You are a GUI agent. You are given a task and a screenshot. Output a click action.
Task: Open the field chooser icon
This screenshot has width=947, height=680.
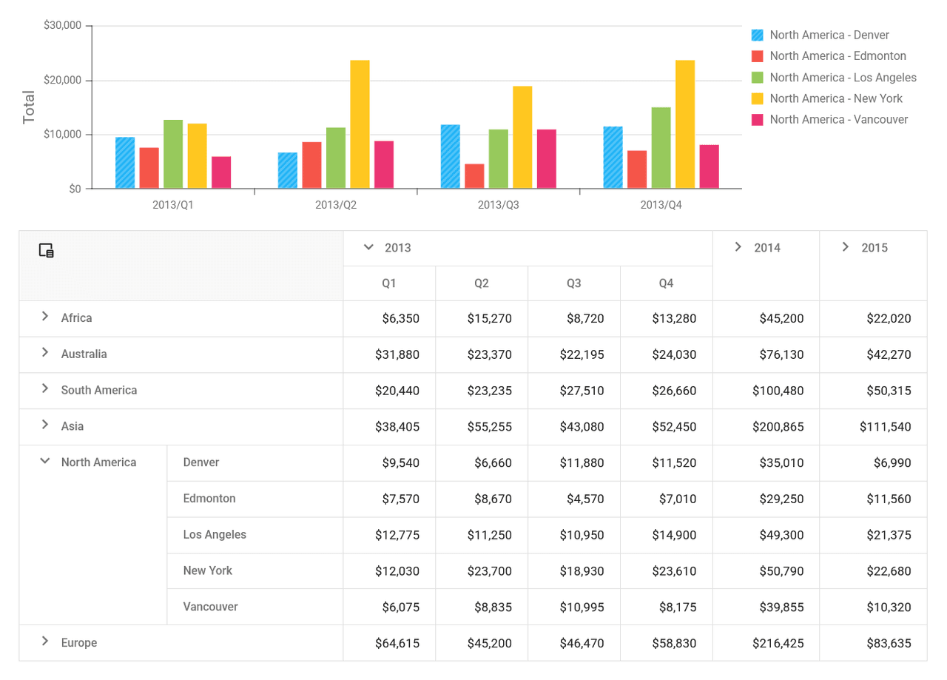(46, 250)
